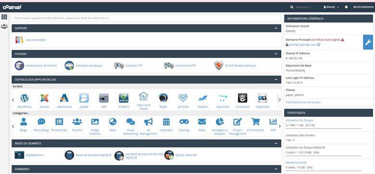
Task: Open Bande Passante statistics link
Action: coord(296,162)
